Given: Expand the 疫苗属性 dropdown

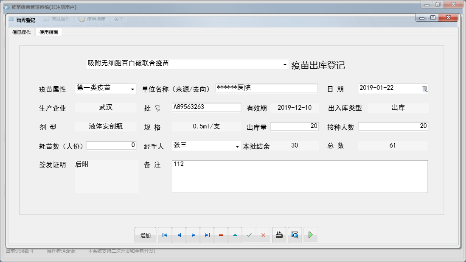Looking at the screenshot, I should pos(133,88).
